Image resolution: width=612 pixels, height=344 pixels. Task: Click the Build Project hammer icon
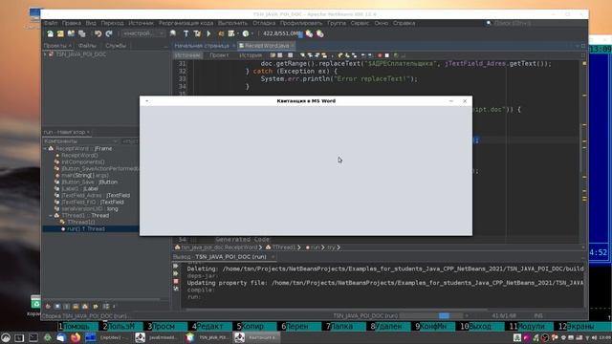[186, 34]
